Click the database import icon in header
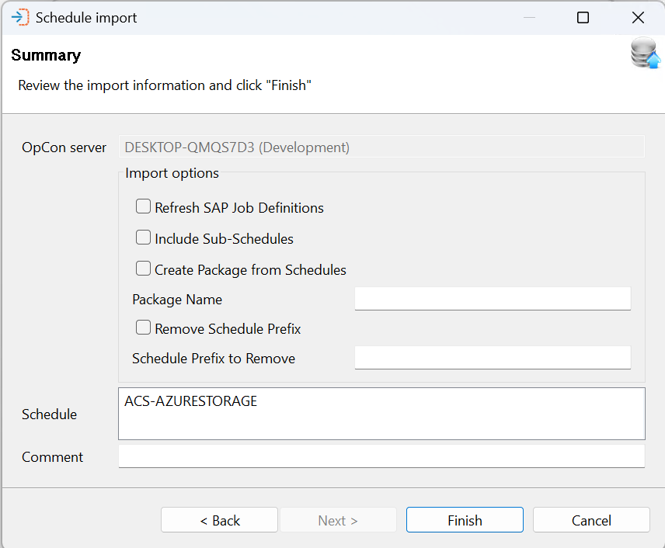The height and width of the screenshot is (548, 665). click(x=645, y=54)
